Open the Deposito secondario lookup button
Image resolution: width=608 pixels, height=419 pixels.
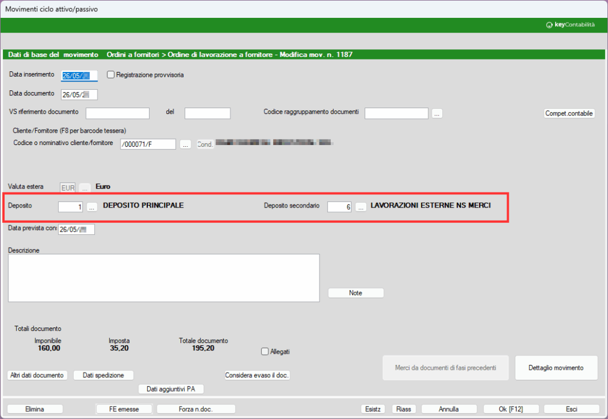(360, 207)
